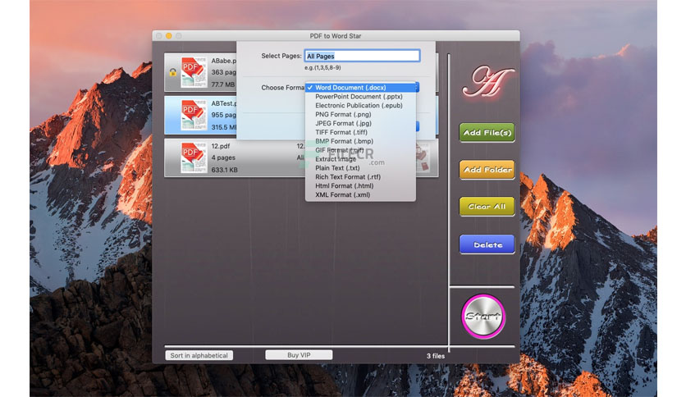Screen dimensions: 686x397
Task: Pick Html Format (.html)
Action: tap(360, 186)
